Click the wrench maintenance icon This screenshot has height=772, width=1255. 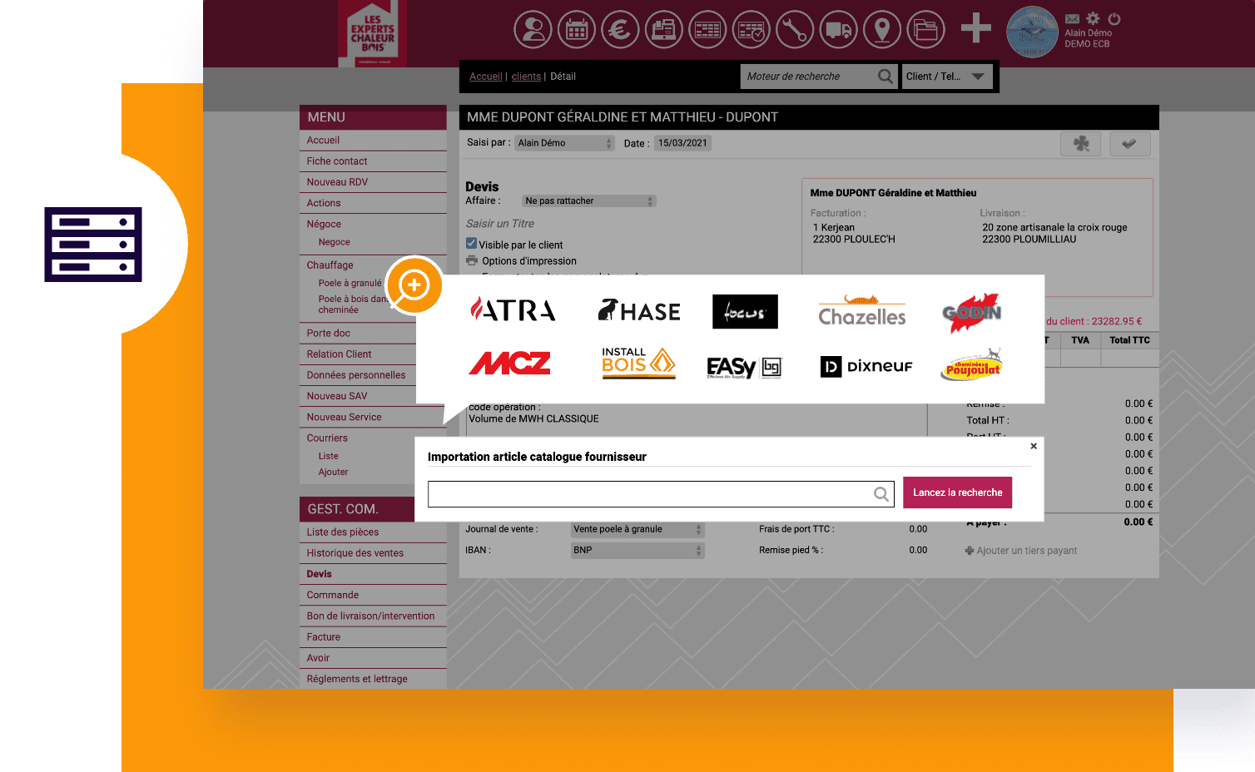(x=795, y=29)
